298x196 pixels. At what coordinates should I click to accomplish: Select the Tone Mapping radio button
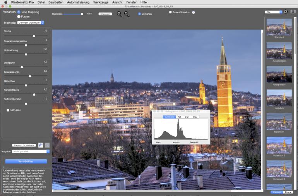point(19,12)
